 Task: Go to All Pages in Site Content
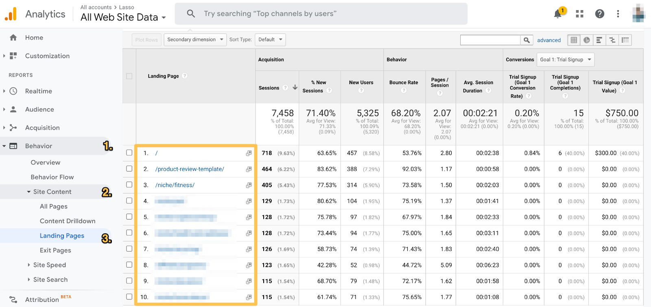[54, 206]
